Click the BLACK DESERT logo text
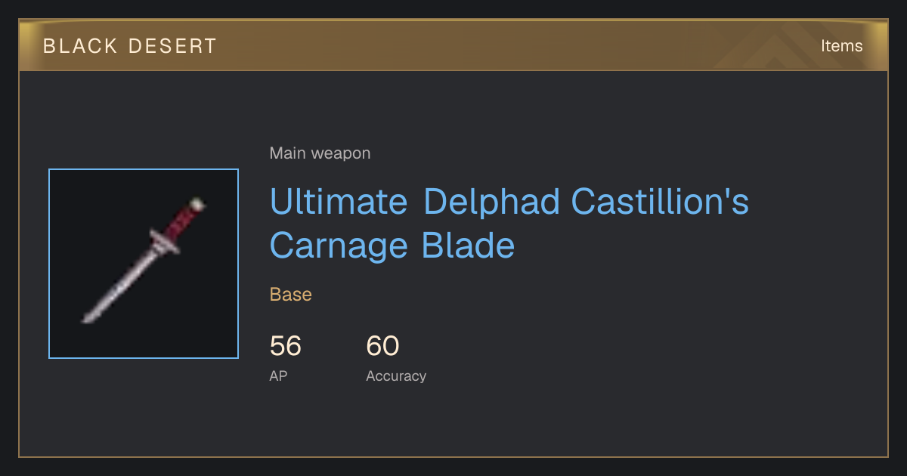The width and height of the screenshot is (907, 476). pyautogui.click(x=130, y=46)
